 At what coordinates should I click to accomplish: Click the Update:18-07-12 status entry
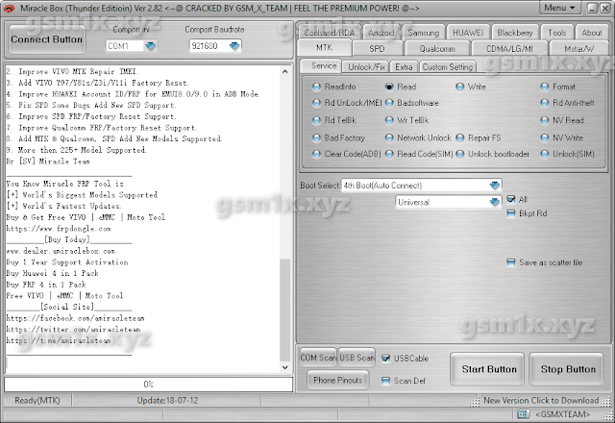pos(167,401)
